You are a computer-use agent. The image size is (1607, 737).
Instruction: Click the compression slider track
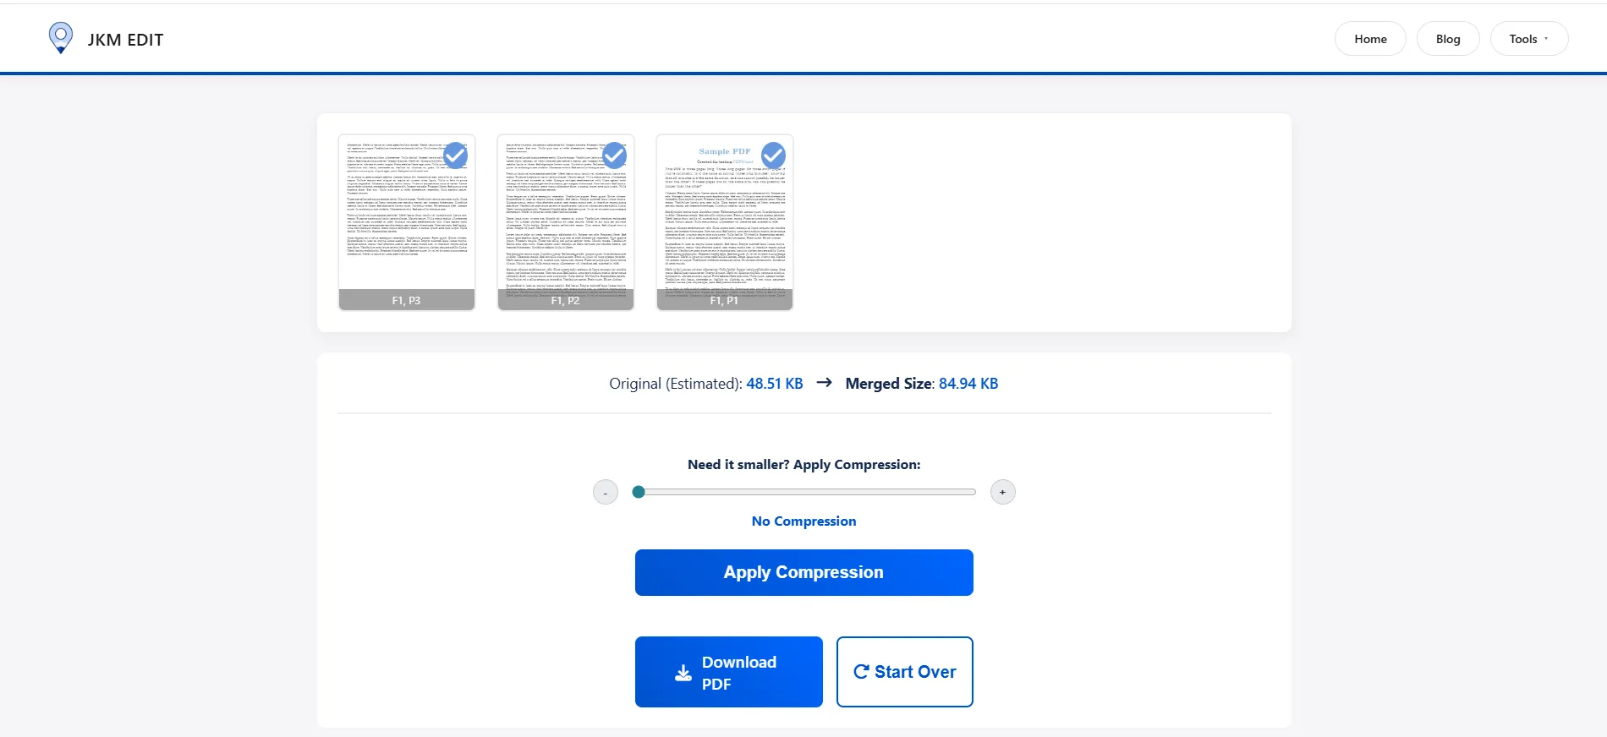[804, 492]
